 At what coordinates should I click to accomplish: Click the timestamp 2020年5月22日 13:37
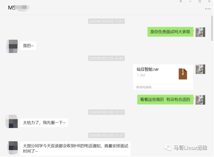106,135
